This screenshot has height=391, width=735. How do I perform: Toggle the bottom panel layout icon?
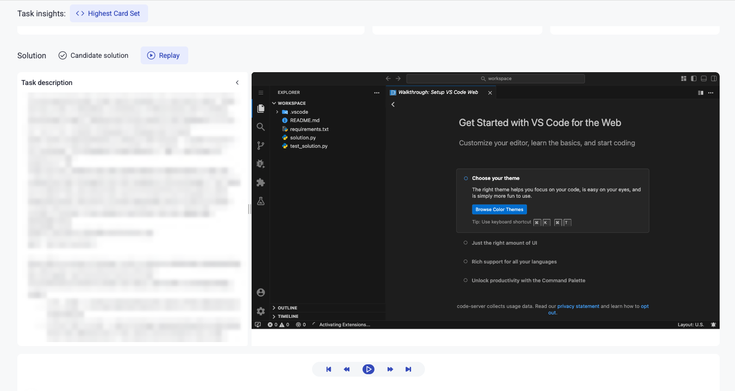point(704,79)
